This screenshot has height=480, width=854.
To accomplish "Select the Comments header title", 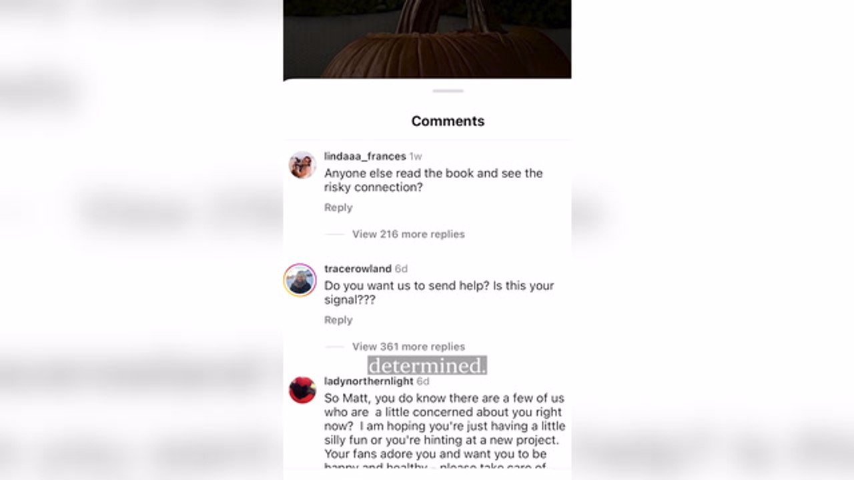I will 448,121.
